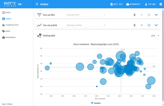164x106 pixels.
Task: Add a new filter with plus icon
Action: point(142,15)
